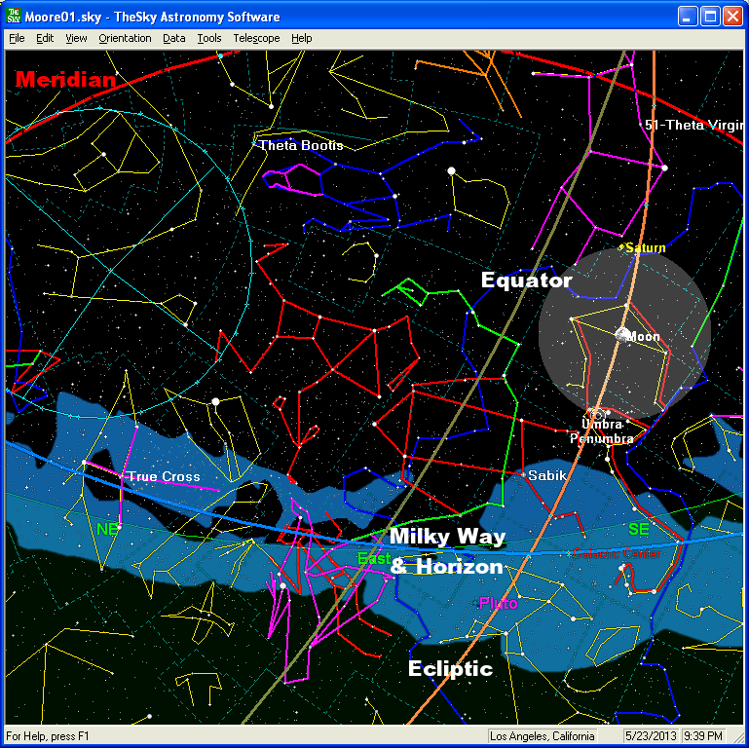Open the View menu
The image size is (749, 748).
[76, 38]
